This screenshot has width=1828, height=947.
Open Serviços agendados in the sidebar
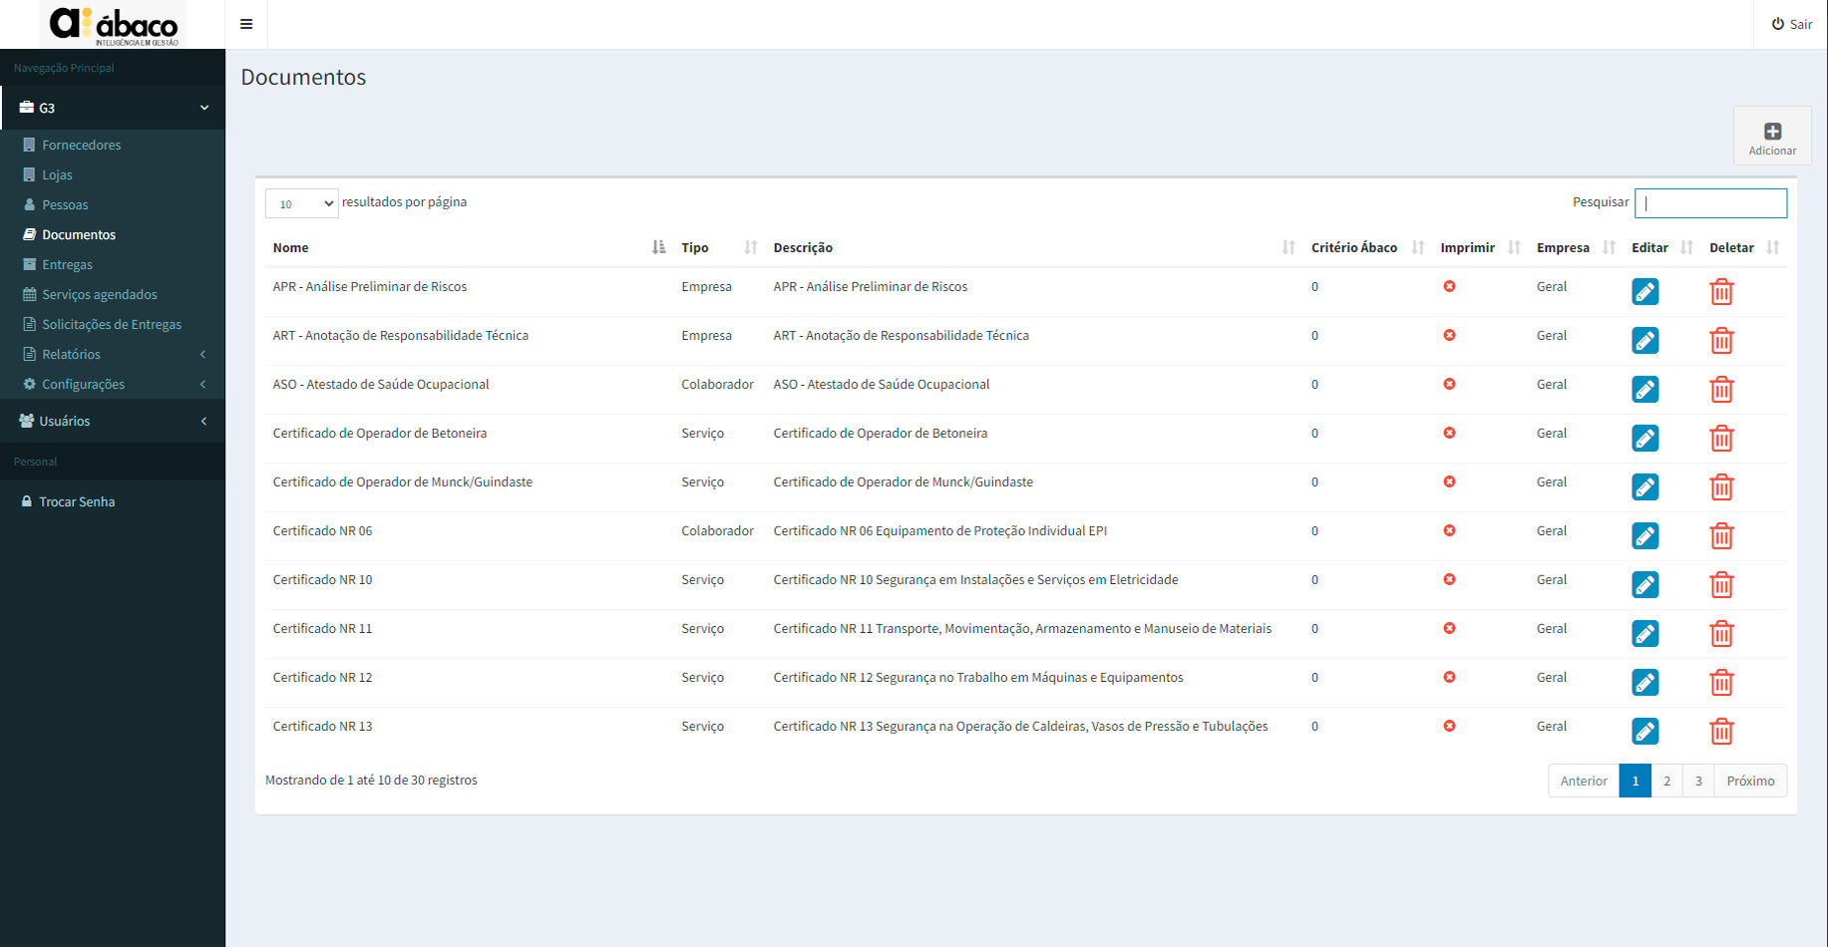(99, 294)
